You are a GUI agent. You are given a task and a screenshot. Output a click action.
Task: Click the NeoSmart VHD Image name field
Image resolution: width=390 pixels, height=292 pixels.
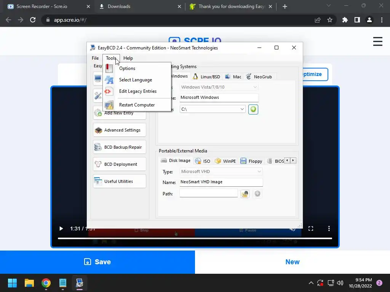click(x=221, y=182)
